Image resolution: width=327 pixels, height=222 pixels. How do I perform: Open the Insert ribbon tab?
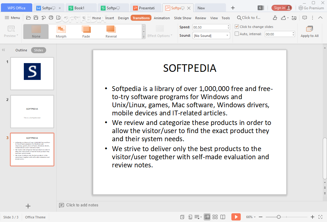pyautogui.click(x=110, y=18)
